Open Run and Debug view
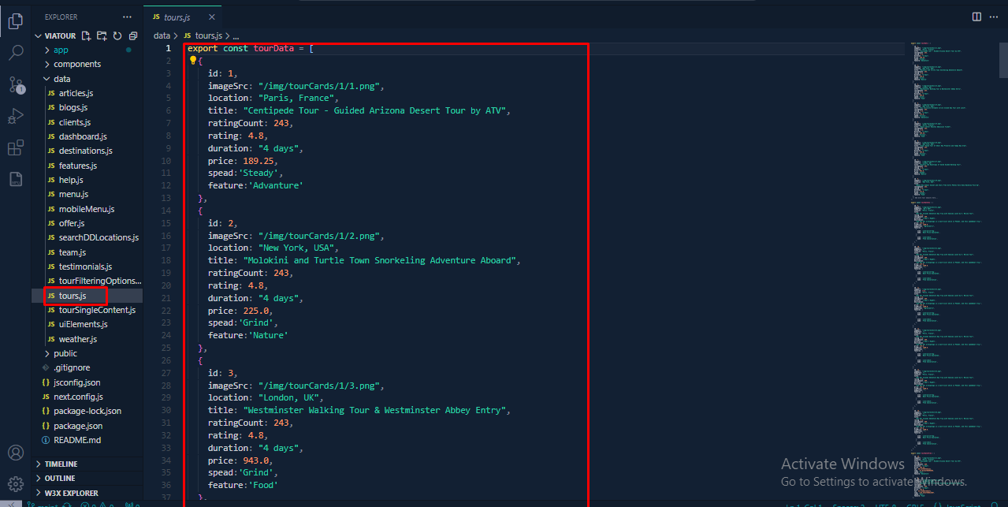Viewport: 1008px width, 507px height. 16,117
